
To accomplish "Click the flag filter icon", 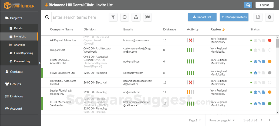I will point(147,17).
